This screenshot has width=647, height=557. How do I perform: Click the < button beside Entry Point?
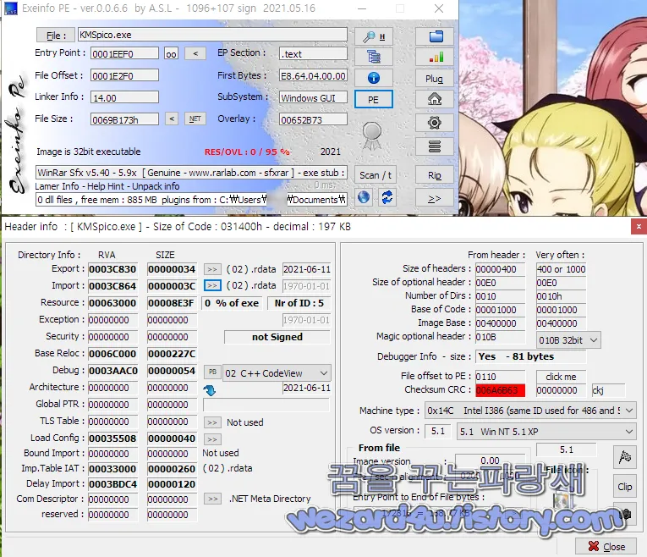point(195,53)
